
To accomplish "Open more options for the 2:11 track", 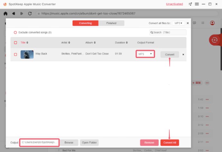I will coord(207,142).
